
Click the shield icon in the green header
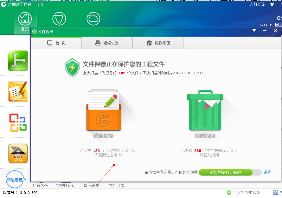pyautogui.click(x=59, y=19)
